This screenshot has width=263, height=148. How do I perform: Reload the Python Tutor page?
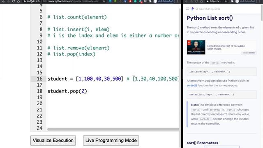click(x=14, y=1)
